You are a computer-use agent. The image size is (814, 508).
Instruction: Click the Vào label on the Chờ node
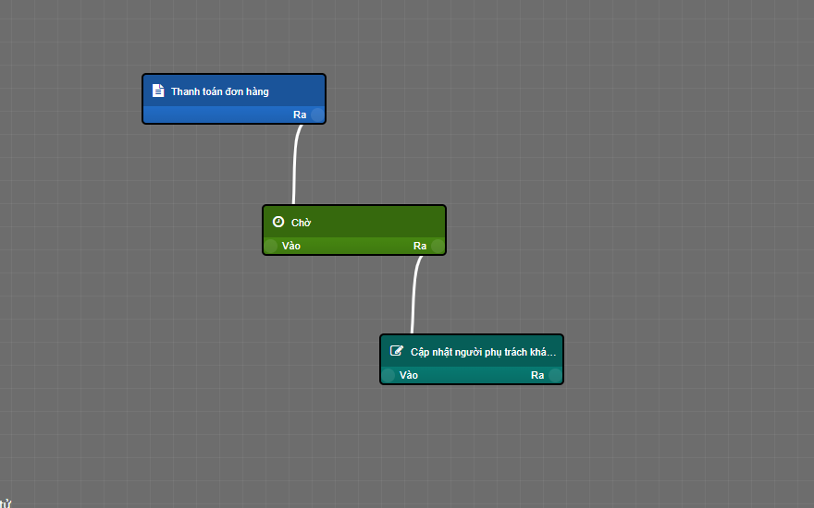[291, 246]
